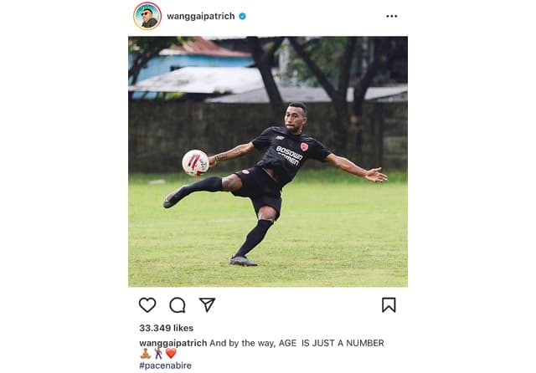Click the dancing figure emoji in caption
Image resolution: width=536 pixels, height=373 pixels.
tap(158, 353)
